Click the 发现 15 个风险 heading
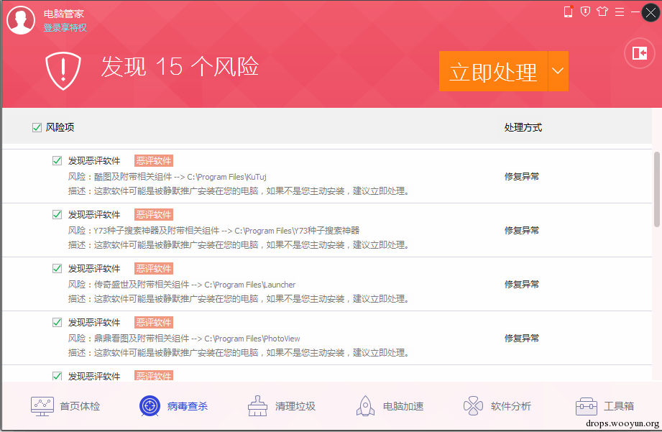 pos(180,67)
